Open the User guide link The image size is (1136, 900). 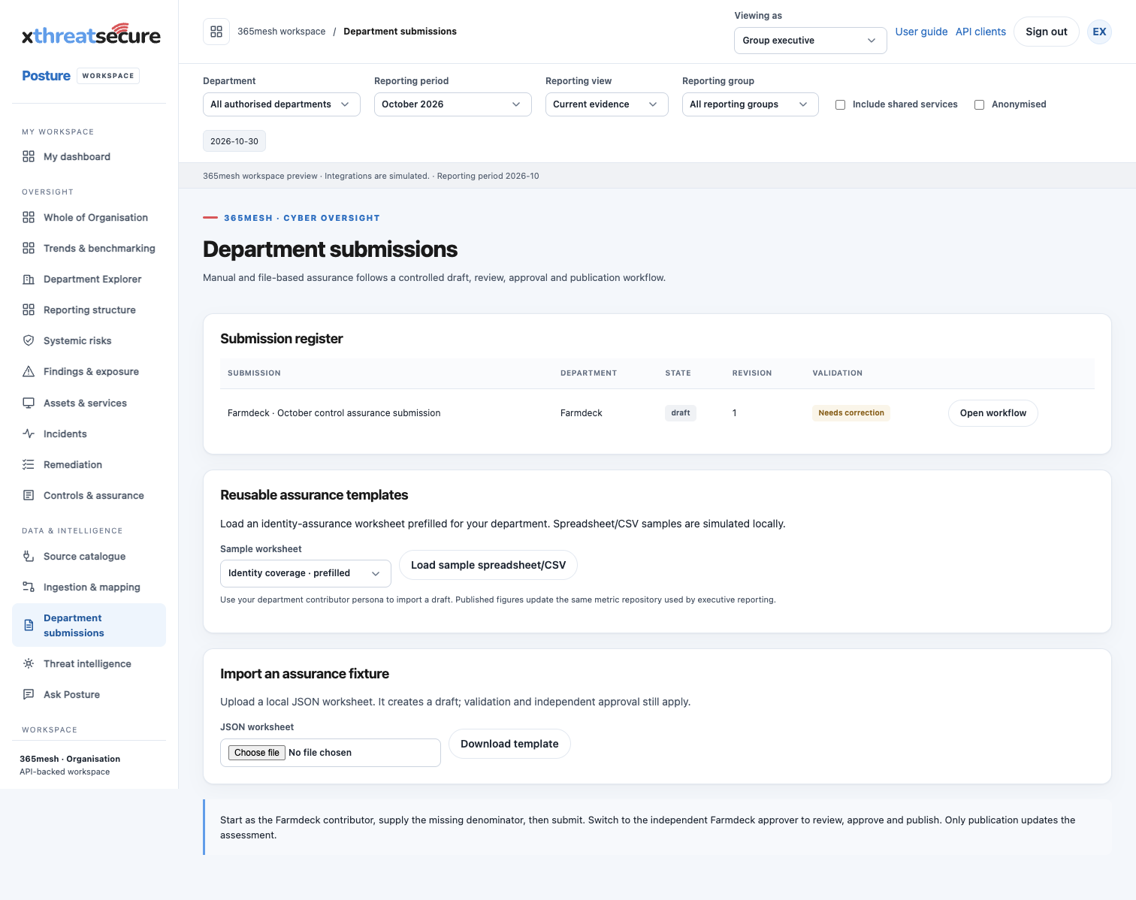921,32
